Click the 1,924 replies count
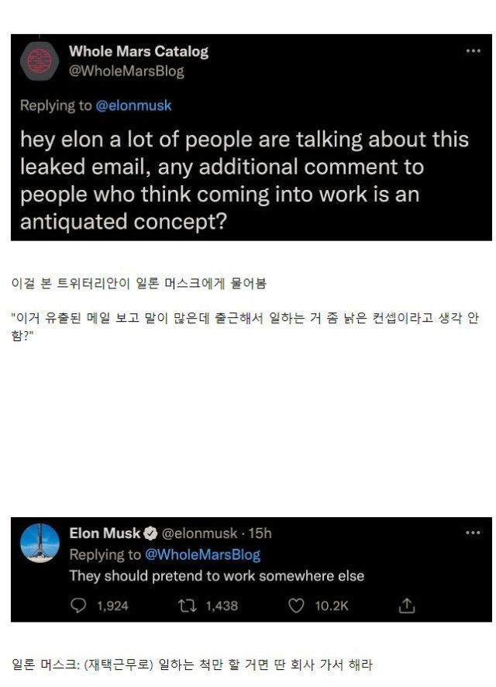Screen dimensions: 496x687 coord(112,606)
